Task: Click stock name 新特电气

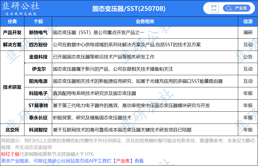Action: coord(38,32)
